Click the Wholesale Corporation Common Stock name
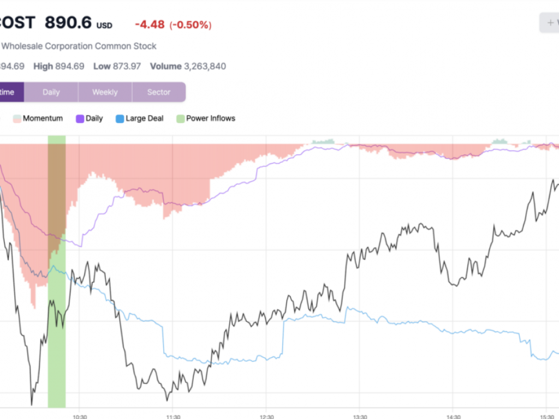 point(78,46)
